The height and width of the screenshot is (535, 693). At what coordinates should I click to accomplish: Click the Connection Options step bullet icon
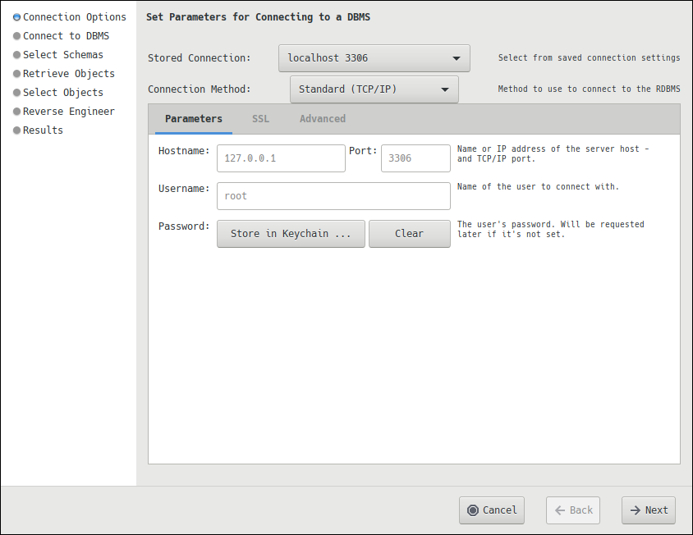tap(16, 17)
